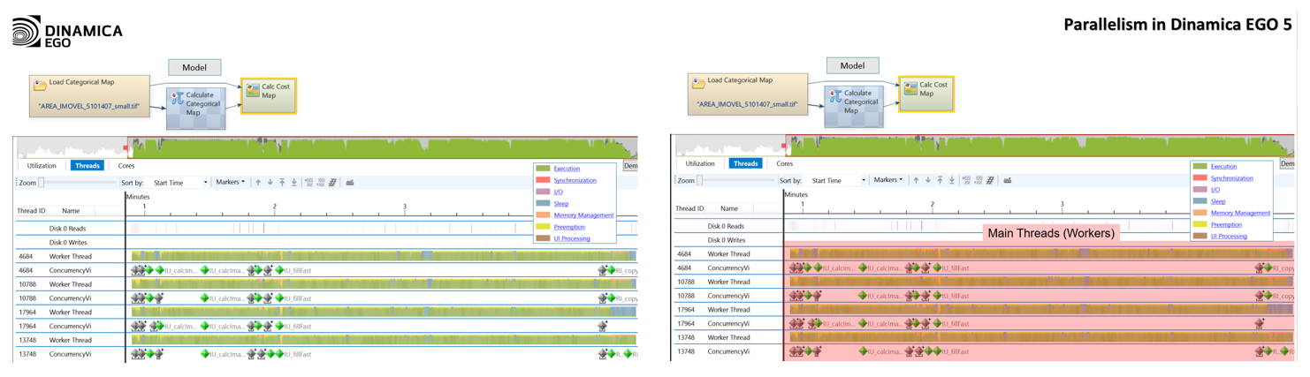Click the Zoom slider handle in left profiler

41,183
